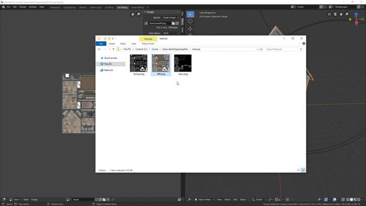Expand the Explorer address bar history dropdown
This screenshot has height=206, width=366.
(258, 49)
